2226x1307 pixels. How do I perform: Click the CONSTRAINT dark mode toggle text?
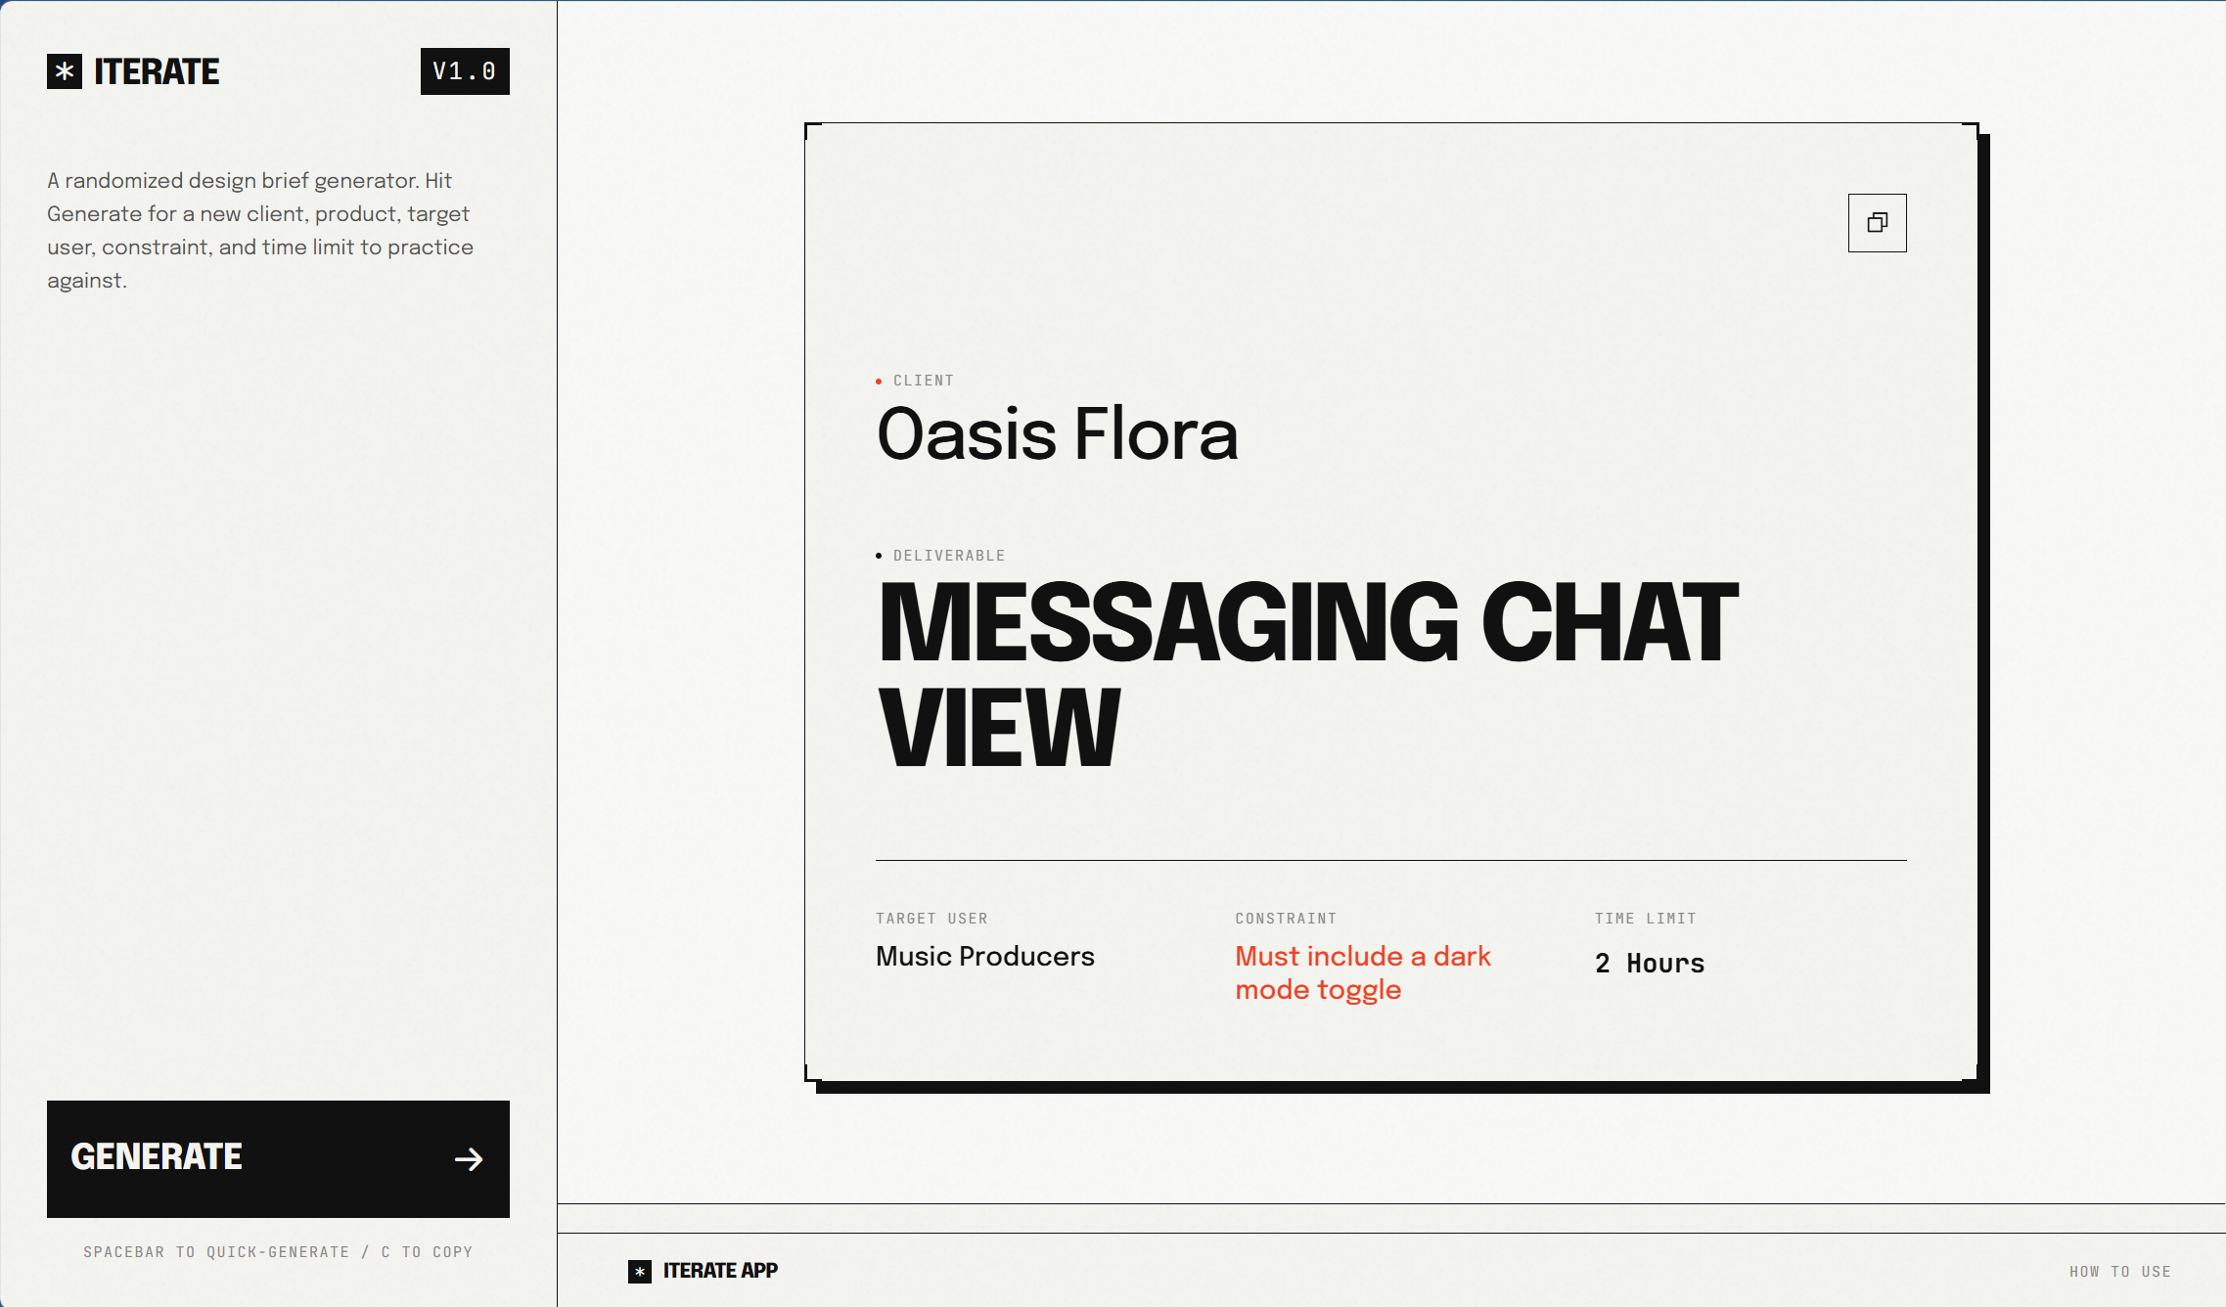(1363, 972)
